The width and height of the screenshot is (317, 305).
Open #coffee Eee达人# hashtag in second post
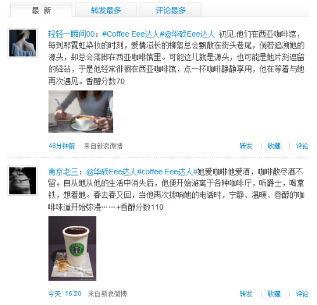point(167,172)
